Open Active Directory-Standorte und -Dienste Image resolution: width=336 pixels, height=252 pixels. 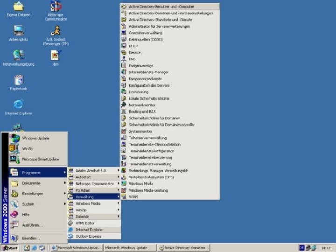[170, 20]
